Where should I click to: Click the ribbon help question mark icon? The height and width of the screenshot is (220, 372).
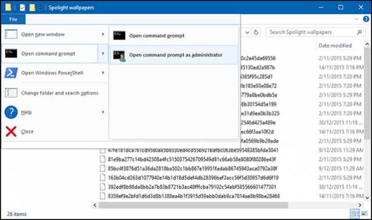click(366, 19)
